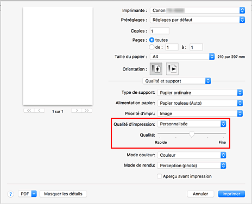
Task: Open the Priorité d'impr. dropdown
Action: tap(200, 113)
